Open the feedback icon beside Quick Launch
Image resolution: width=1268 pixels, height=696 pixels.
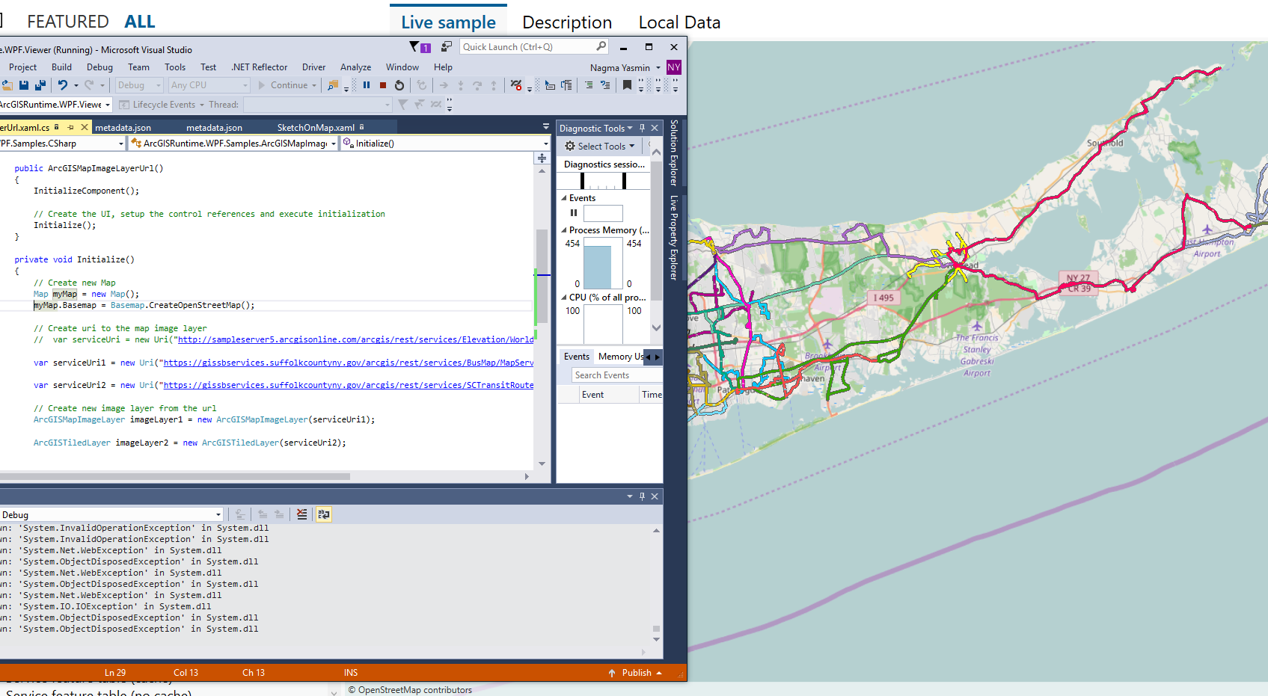[447, 46]
